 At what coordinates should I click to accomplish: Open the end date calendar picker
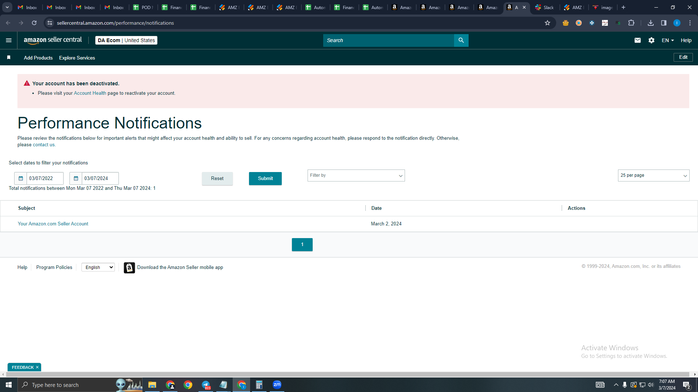(76, 178)
